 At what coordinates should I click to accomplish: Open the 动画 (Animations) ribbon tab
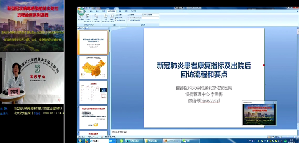pyautogui.click(x=103, y=11)
